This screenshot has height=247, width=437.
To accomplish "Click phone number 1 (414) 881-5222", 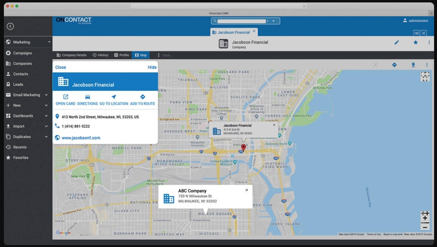I will click(76, 126).
